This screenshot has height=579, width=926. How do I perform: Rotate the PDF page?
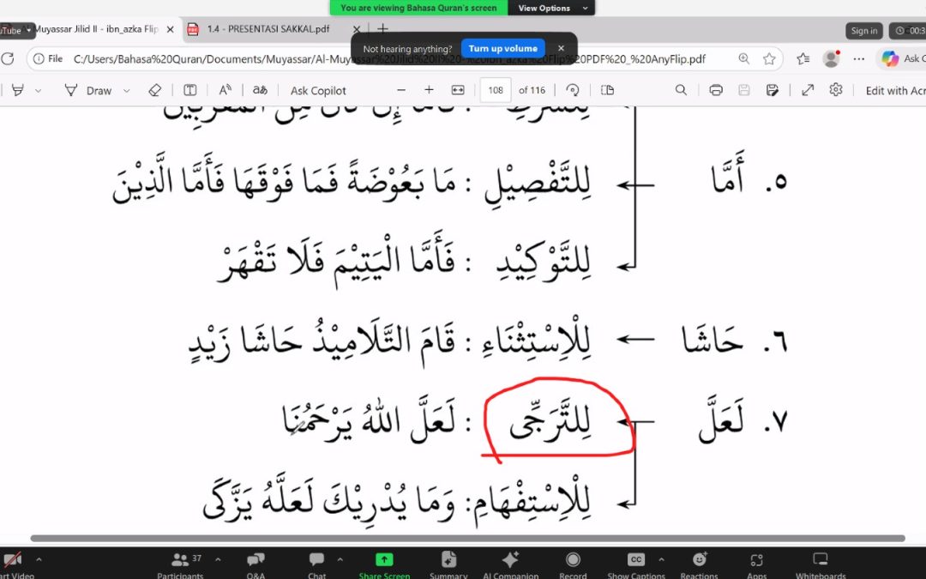coord(572,90)
